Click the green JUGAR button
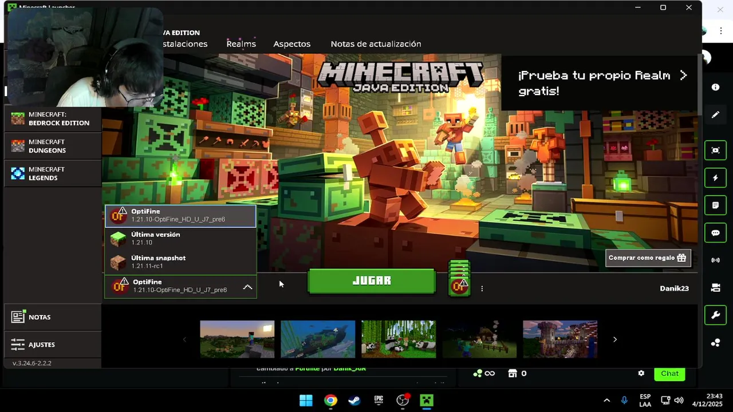The height and width of the screenshot is (412, 733). 372,281
